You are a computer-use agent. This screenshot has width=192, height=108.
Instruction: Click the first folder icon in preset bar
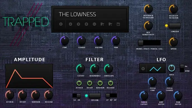[x=102, y=24]
